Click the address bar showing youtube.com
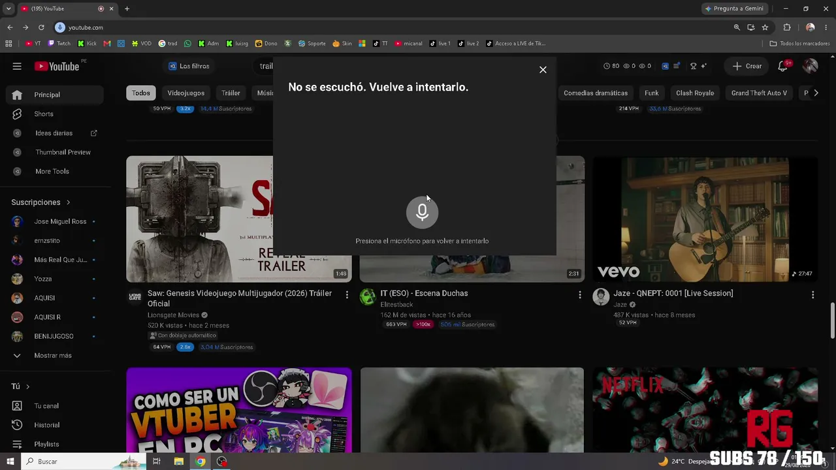 tap(392, 27)
